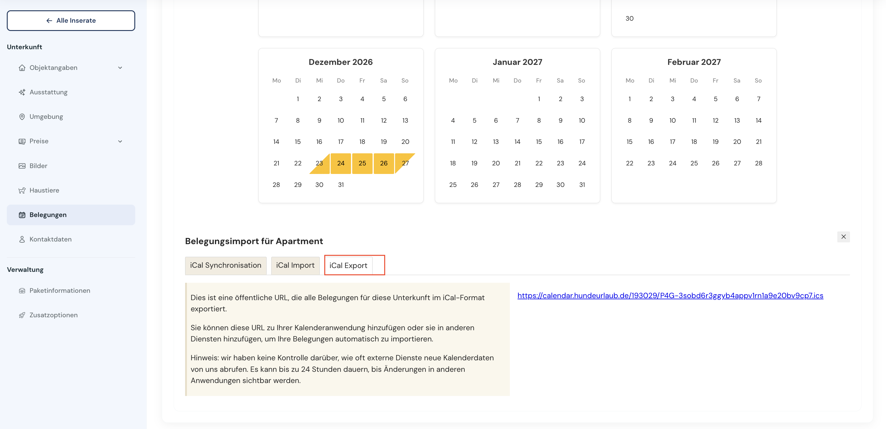Click the Ausstattung sparkle icon
The width and height of the screenshot is (886, 429).
22,92
